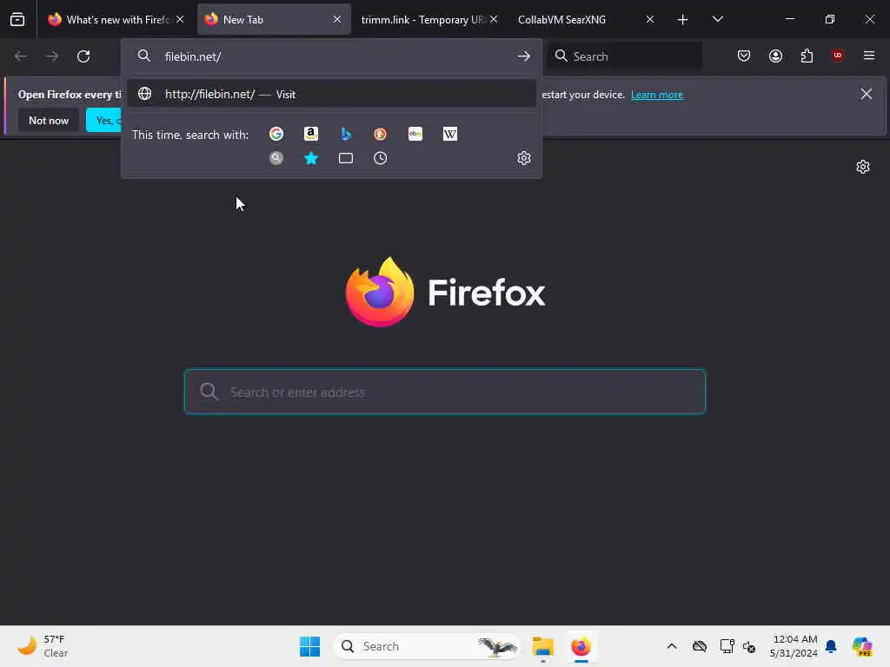Viewport: 890px width, 667px height.
Task: Search this time with Wikipedia
Action: tap(450, 134)
